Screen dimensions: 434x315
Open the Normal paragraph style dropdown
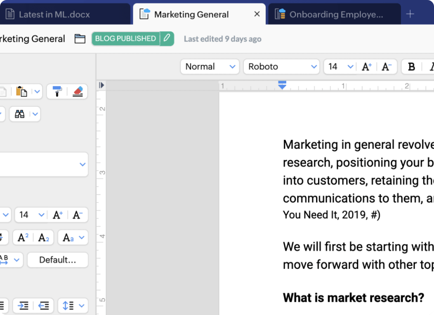tap(210, 67)
